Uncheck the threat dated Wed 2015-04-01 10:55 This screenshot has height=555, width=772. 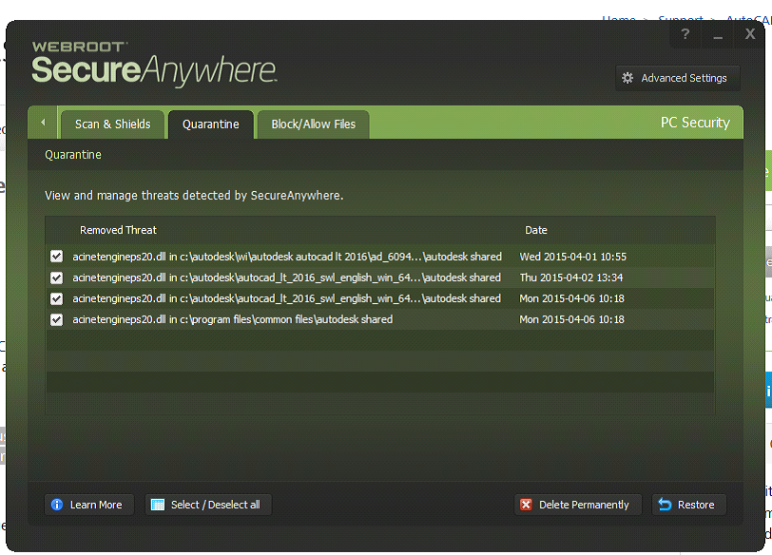pyautogui.click(x=57, y=257)
